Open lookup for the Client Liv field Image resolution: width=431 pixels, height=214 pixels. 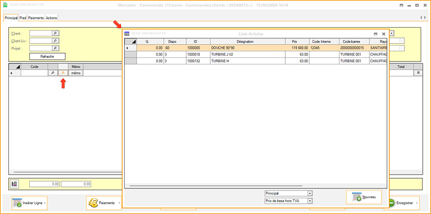tap(56, 40)
